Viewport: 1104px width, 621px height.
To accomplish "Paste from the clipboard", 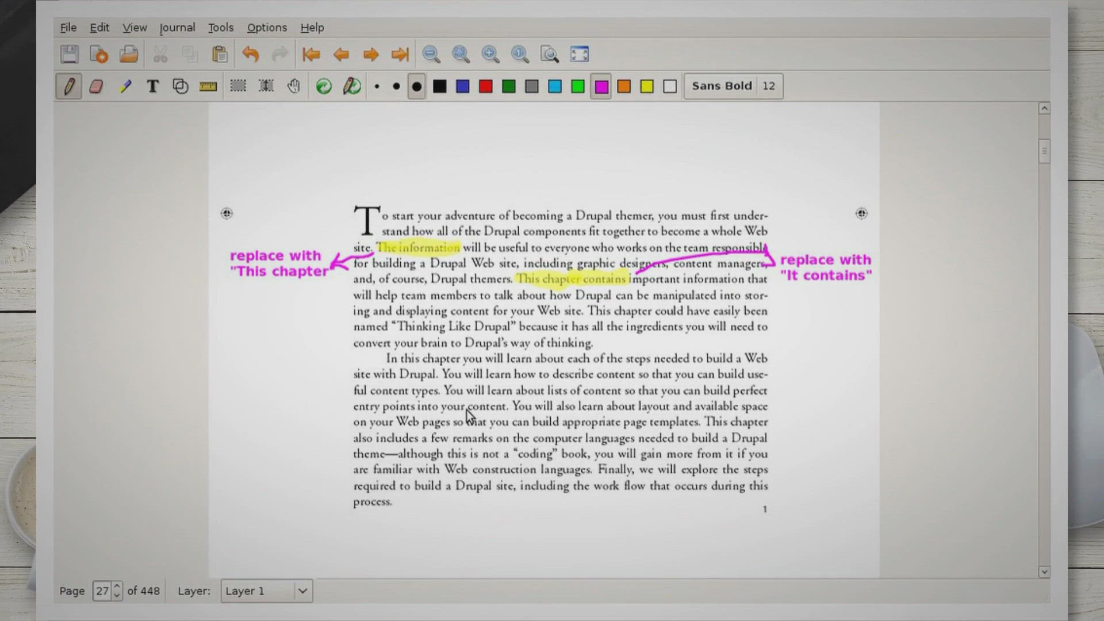I will coord(219,54).
